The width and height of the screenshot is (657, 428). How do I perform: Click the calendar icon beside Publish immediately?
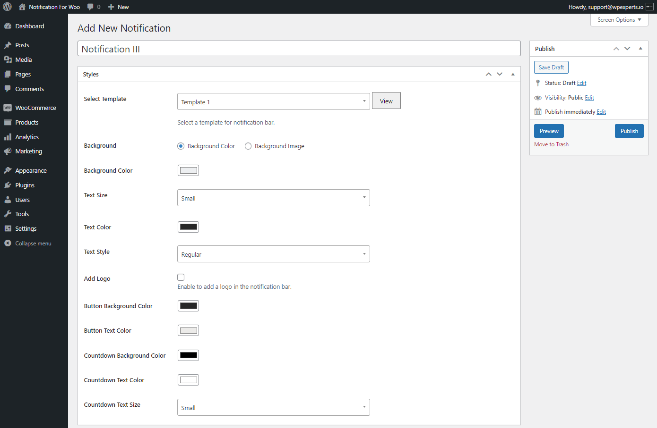(538, 112)
